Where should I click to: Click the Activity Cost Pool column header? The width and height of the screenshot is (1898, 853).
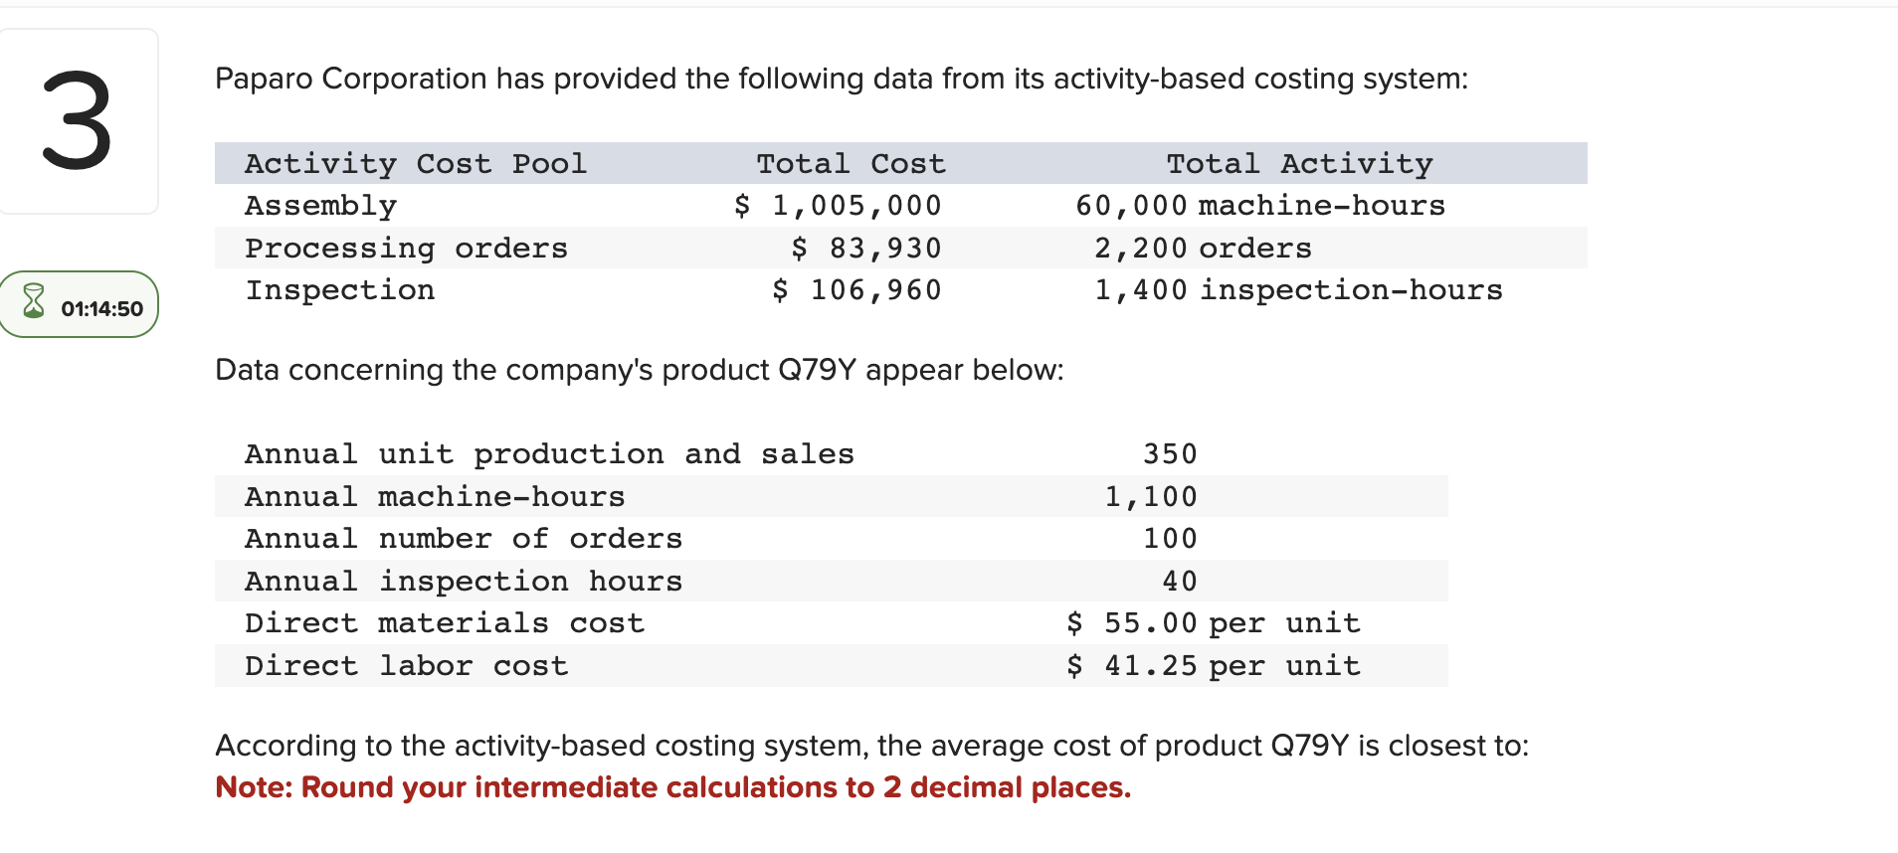coord(416,162)
